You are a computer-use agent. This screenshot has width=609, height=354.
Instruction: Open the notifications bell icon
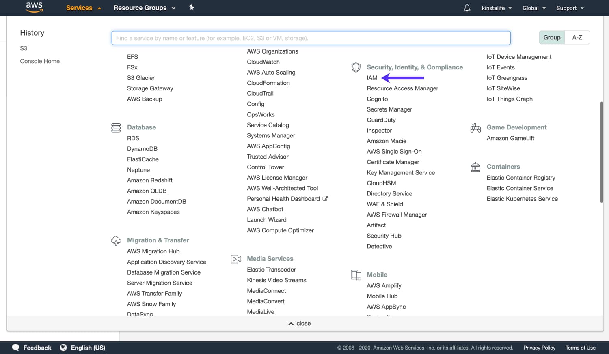pos(466,8)
